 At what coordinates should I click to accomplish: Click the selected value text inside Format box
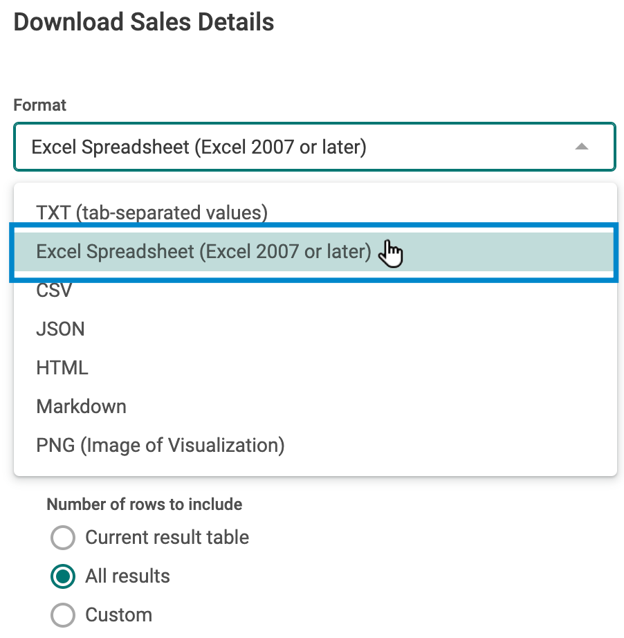199,147
